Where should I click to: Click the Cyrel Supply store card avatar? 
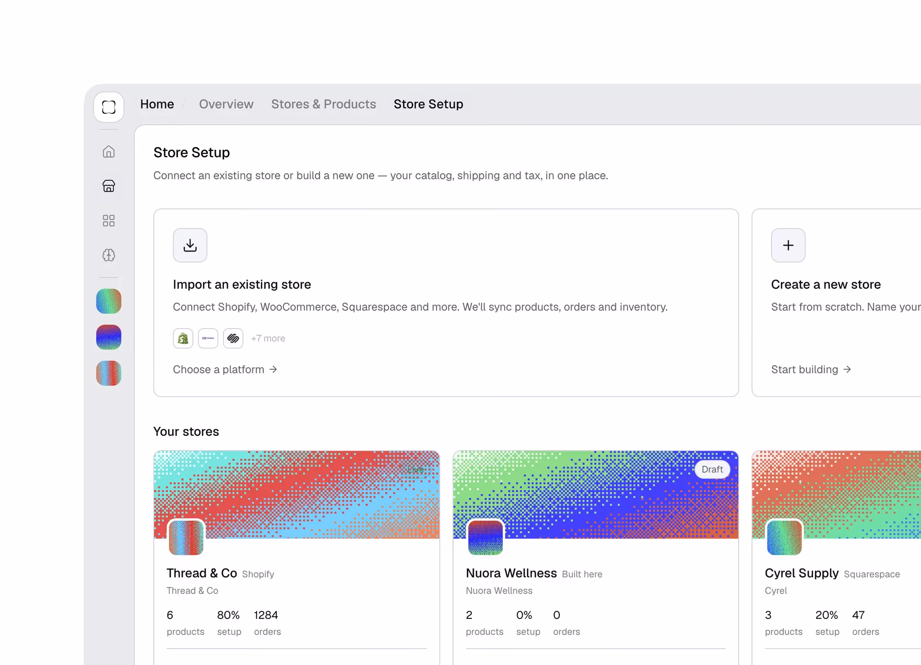[784, 537]
